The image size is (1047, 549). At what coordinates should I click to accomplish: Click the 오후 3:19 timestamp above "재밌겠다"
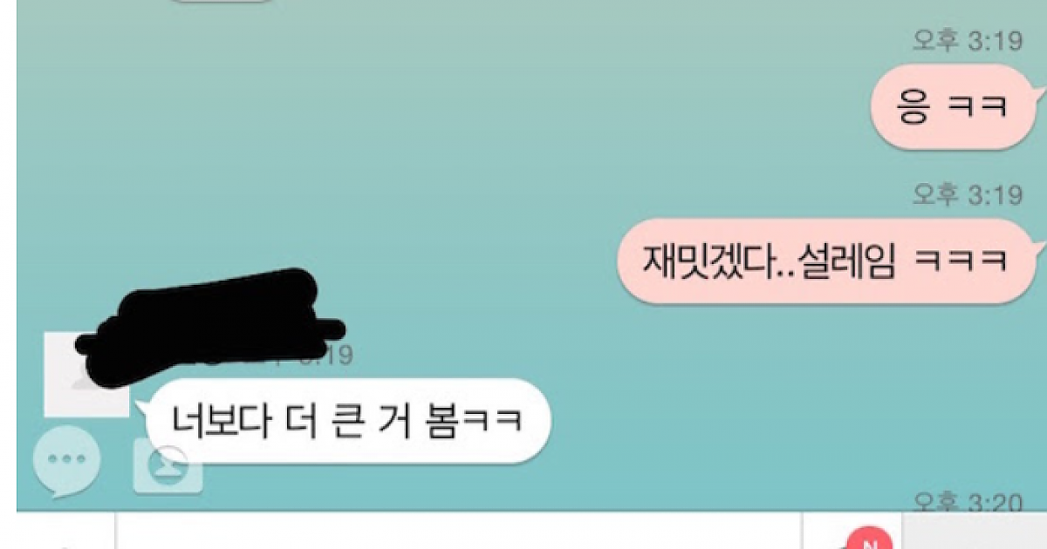967,194
